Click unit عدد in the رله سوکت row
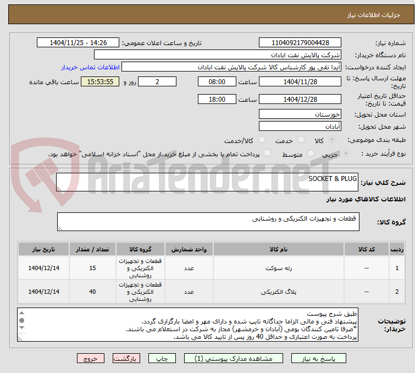The width and height of the screenshot is (415, 373). pos(189,268)
